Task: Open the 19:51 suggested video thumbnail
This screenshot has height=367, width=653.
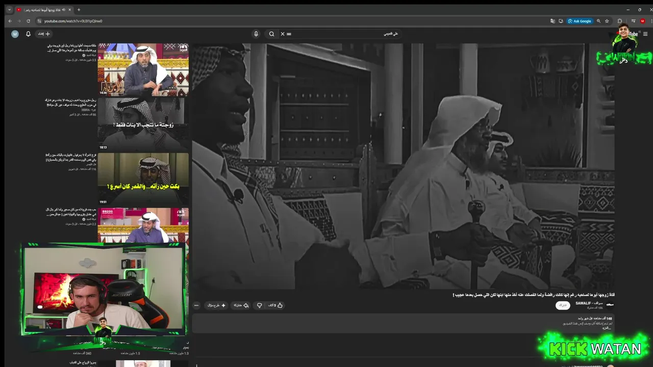Action: [143, 179]
